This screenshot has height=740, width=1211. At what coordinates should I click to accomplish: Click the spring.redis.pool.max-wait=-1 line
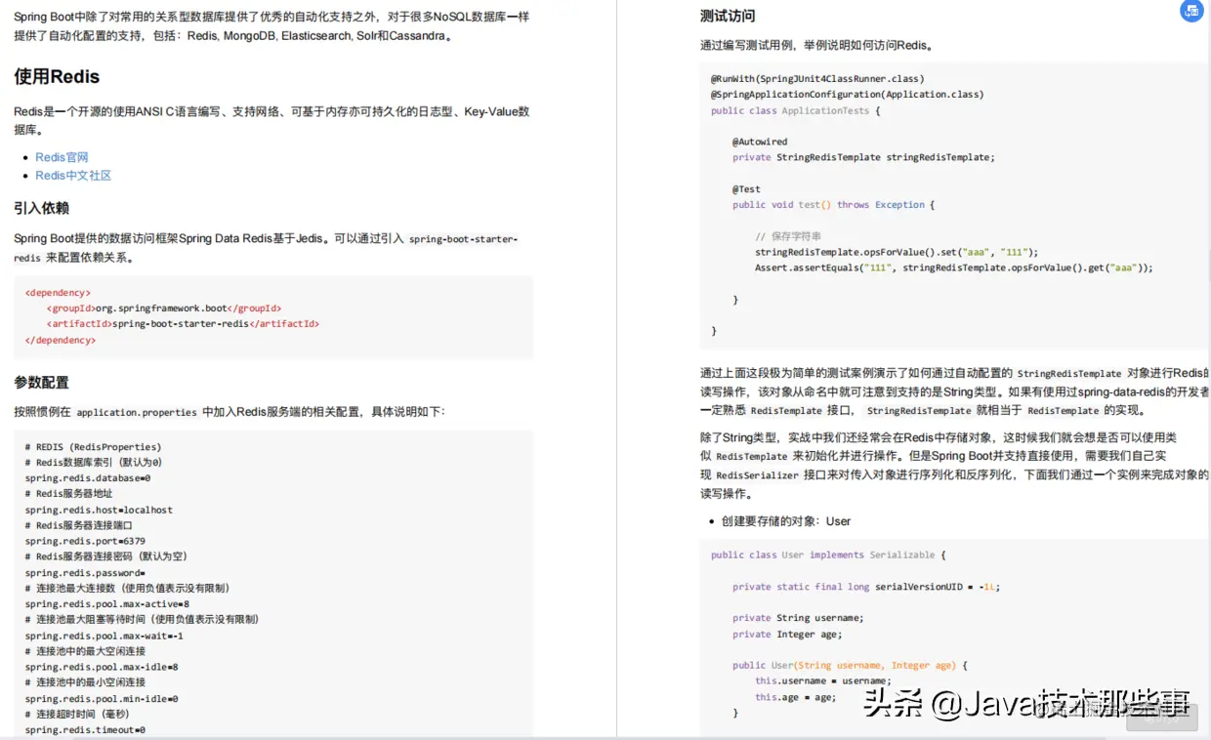click(x=104, y=636)
